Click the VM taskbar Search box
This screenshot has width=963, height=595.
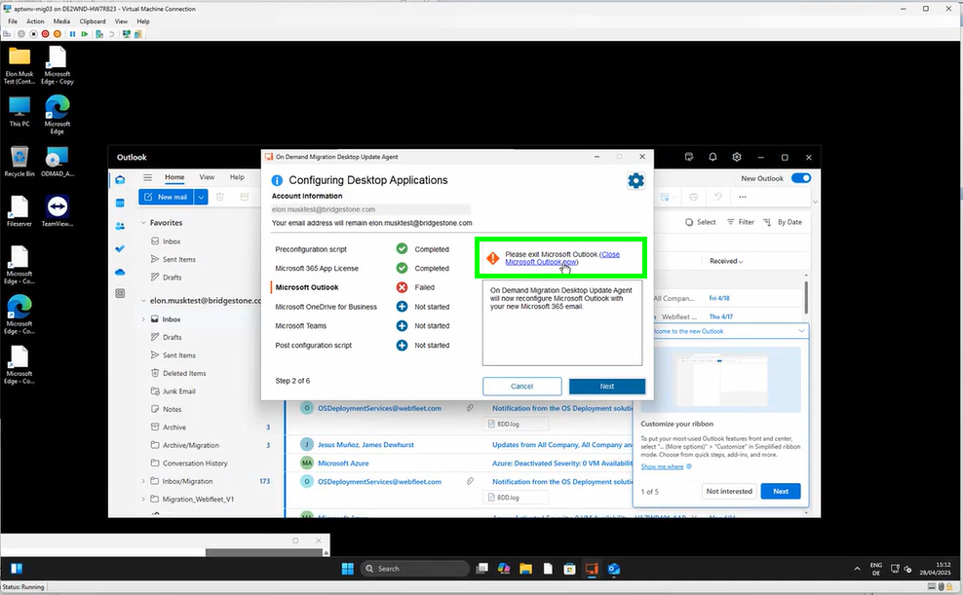pos(414,569)
